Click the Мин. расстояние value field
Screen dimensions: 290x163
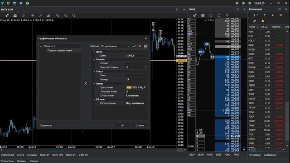click(135, 67)
